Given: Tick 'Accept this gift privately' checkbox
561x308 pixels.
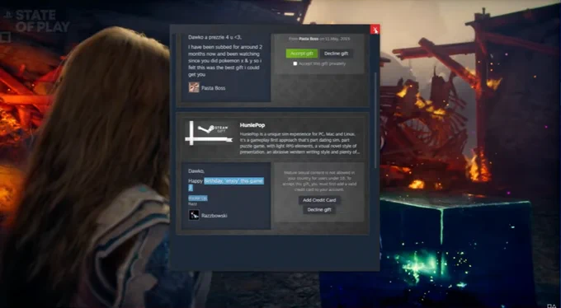Looking at the screenshot, I should (295, 63).
